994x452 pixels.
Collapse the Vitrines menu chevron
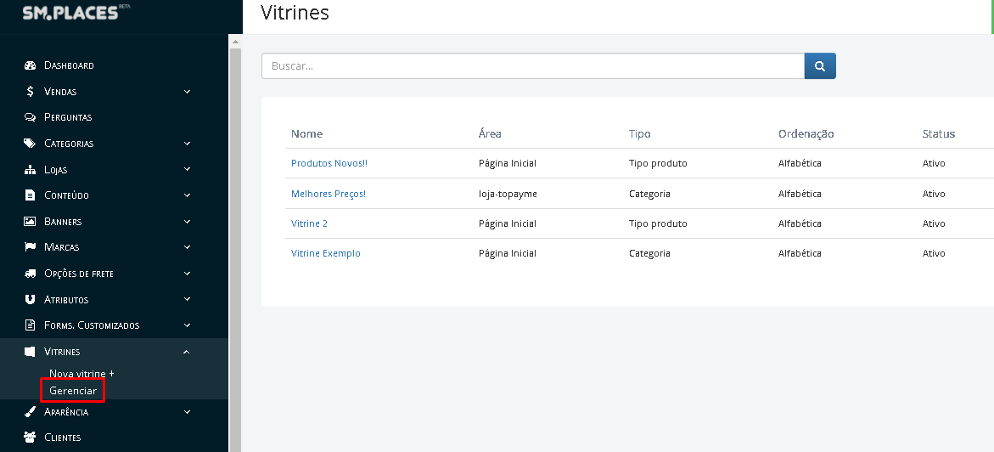coord(188,352)
